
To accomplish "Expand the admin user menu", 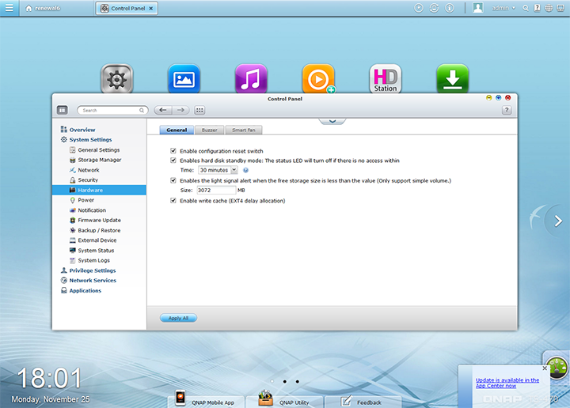I will [x=503, y=8].
